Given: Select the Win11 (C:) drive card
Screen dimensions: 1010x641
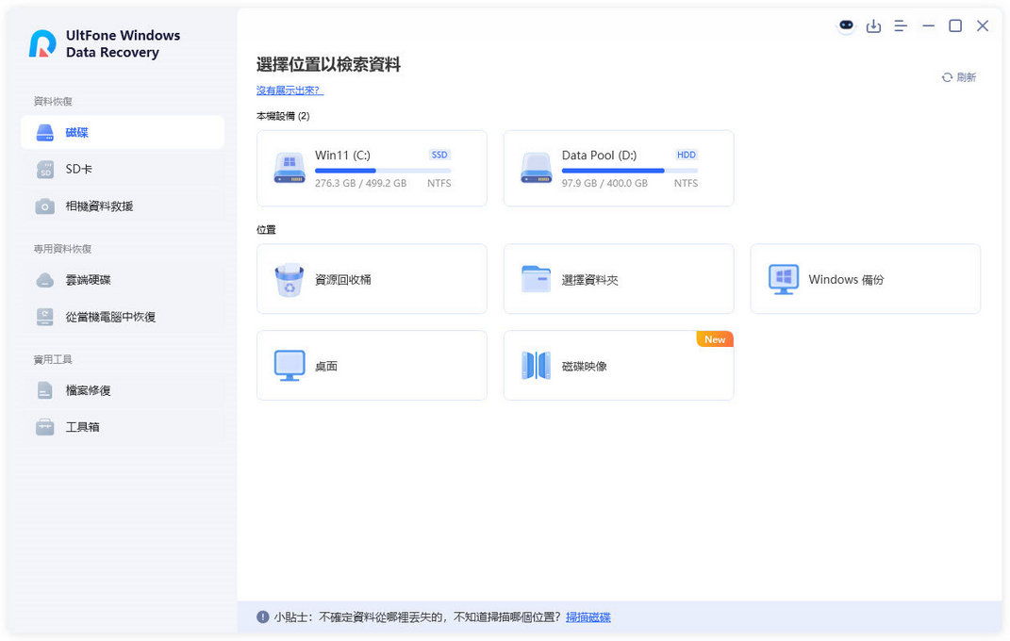Looking at the screenshot, I should pyautogui.click(x=372, y=169).
